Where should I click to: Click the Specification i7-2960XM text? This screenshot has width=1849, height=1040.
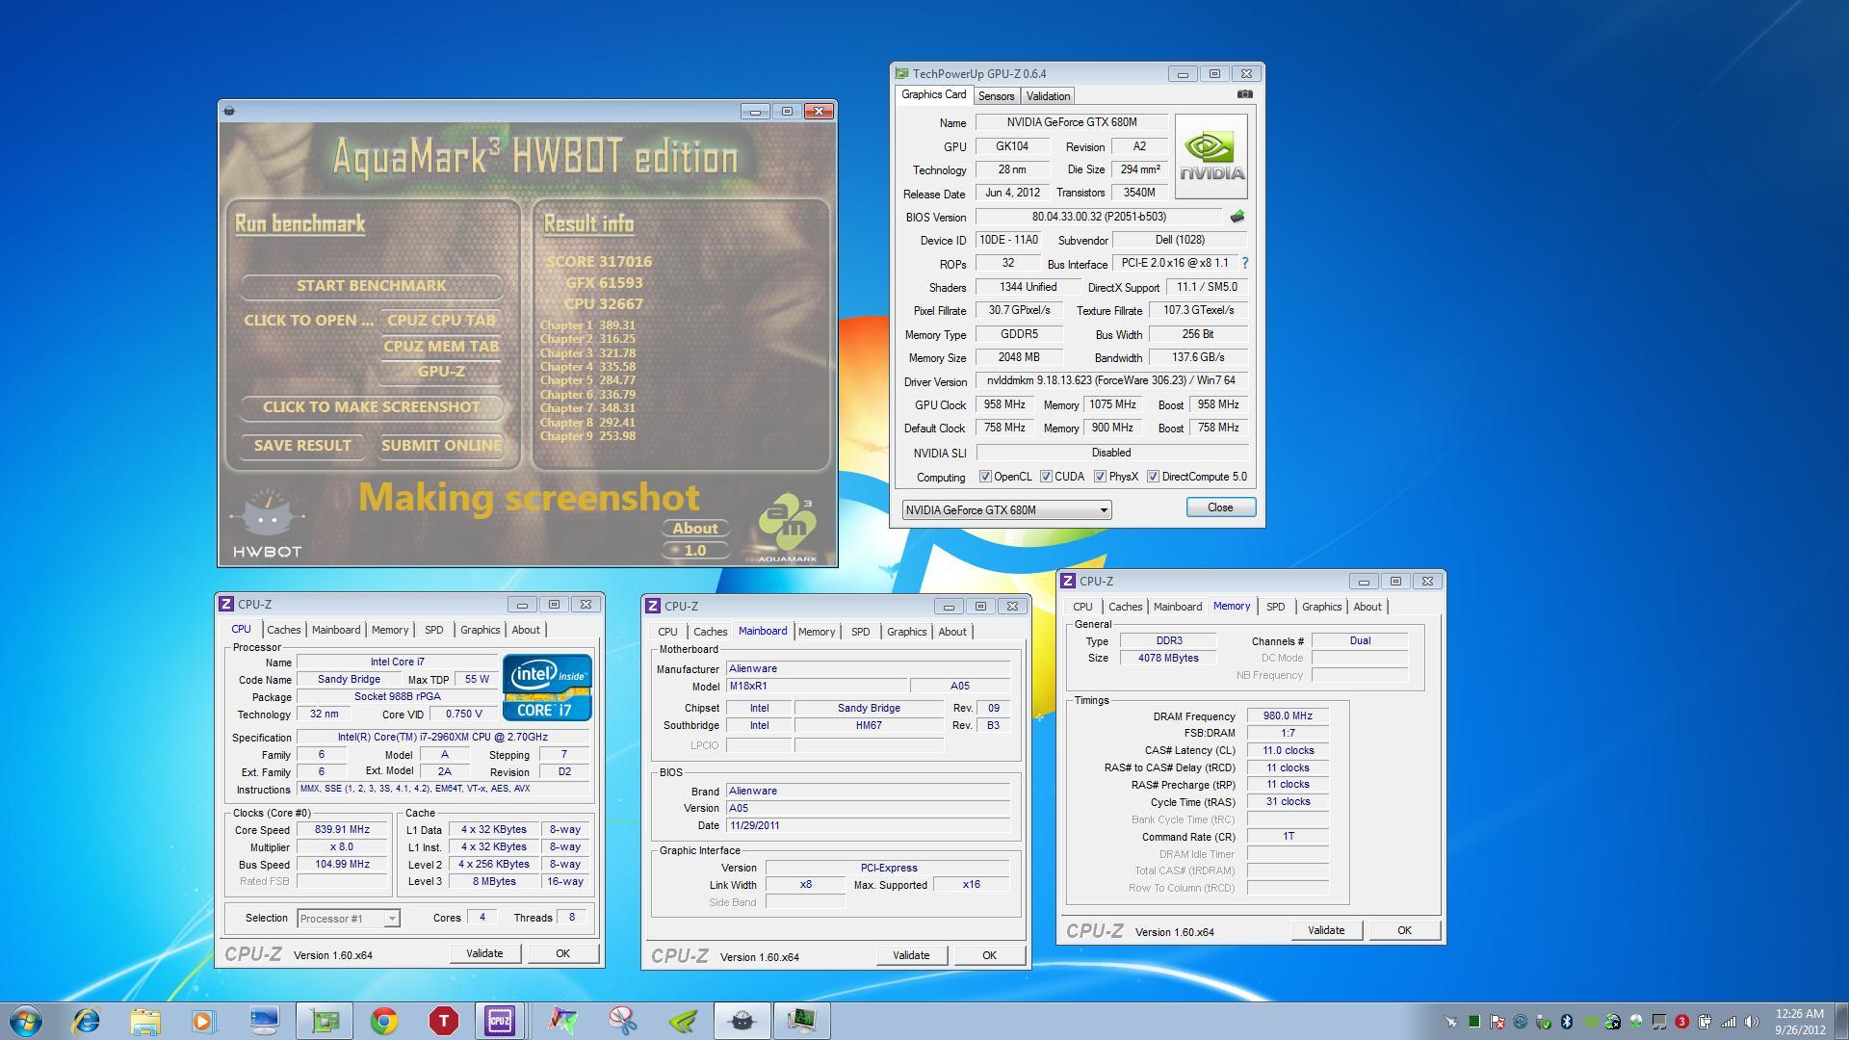(443, 737)
